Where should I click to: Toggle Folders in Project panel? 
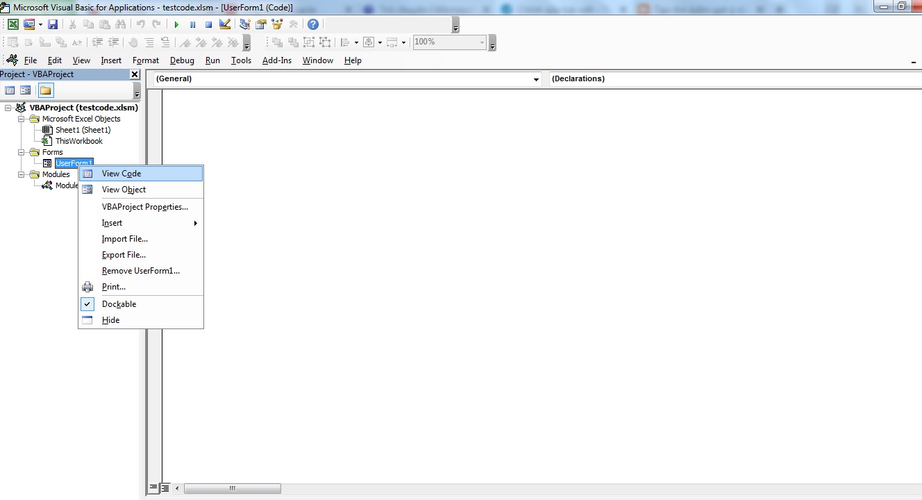46,90
